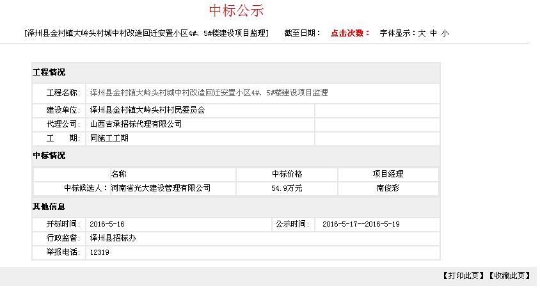540x297 pixels.
Task: Set font display to medium 中
Action: [x=434, y=33]
